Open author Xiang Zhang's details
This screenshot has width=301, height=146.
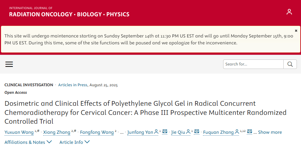coord(56,132)
